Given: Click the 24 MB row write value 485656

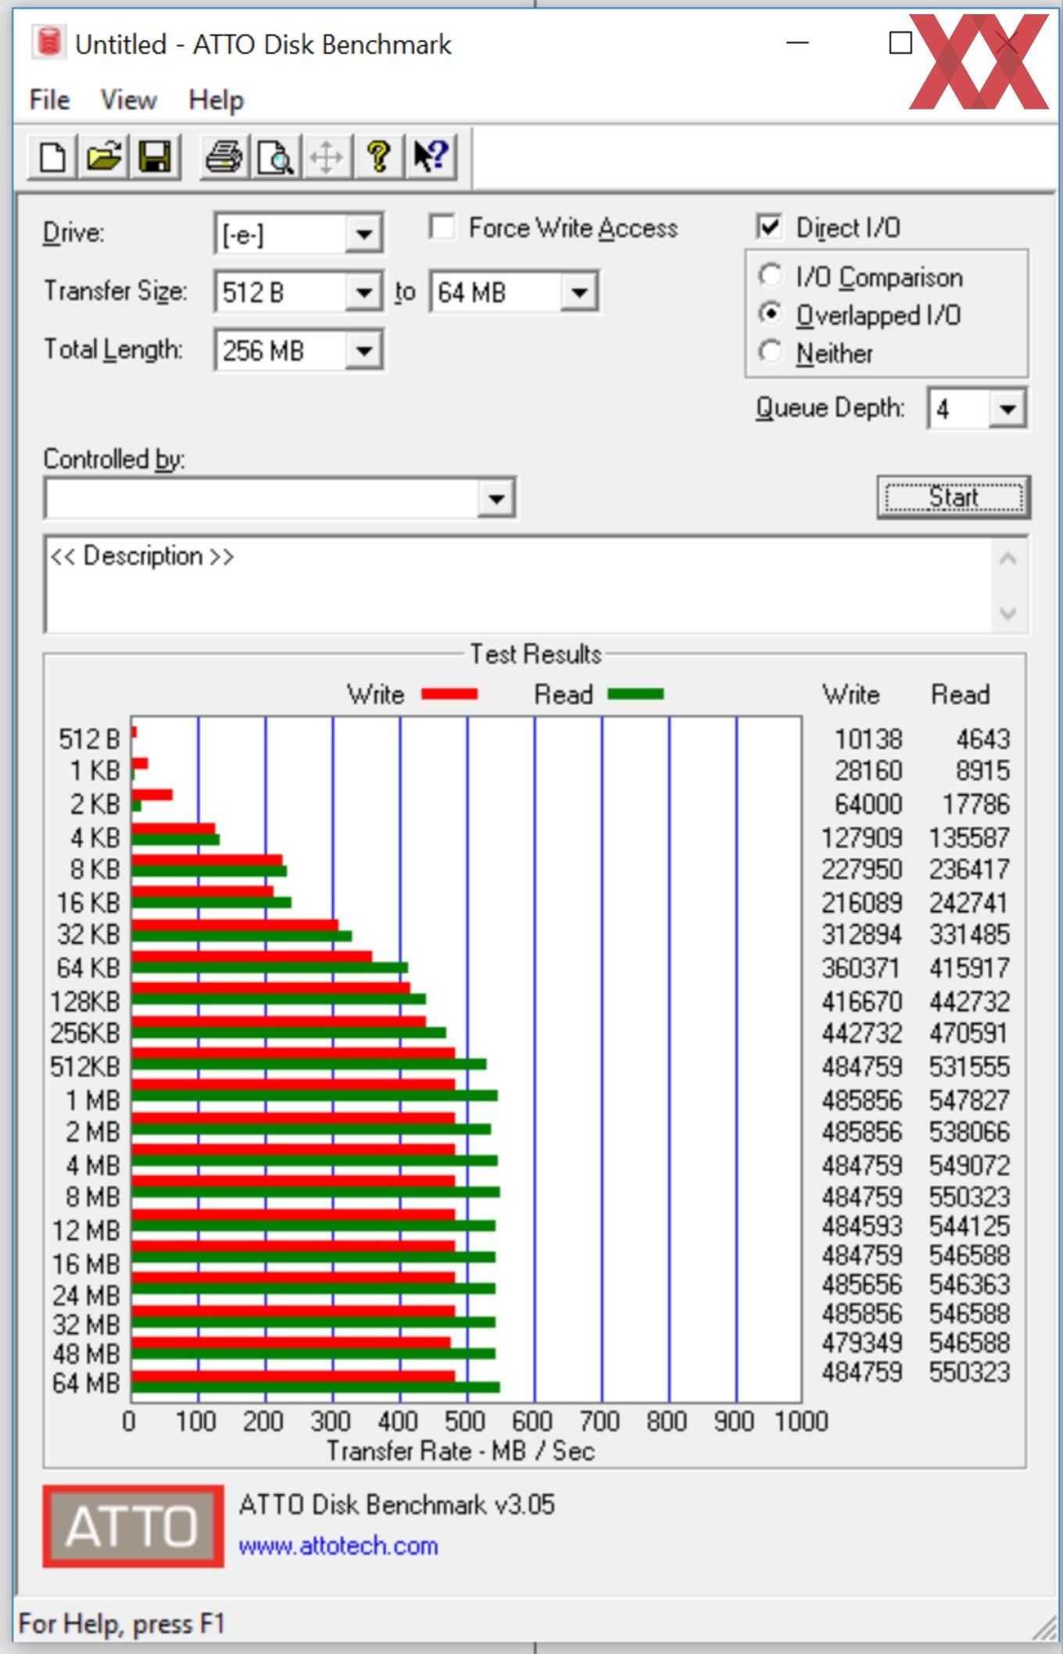Looking at the screenshot, I should (861, 1284).
